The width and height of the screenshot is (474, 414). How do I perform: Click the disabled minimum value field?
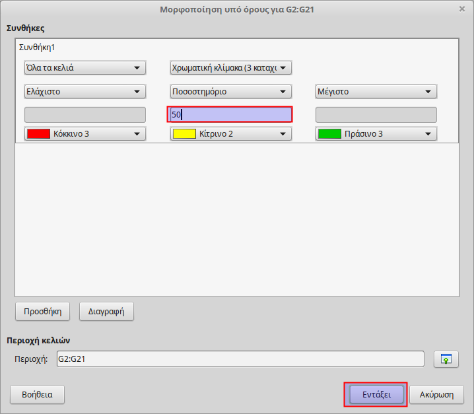coord(85,115)
